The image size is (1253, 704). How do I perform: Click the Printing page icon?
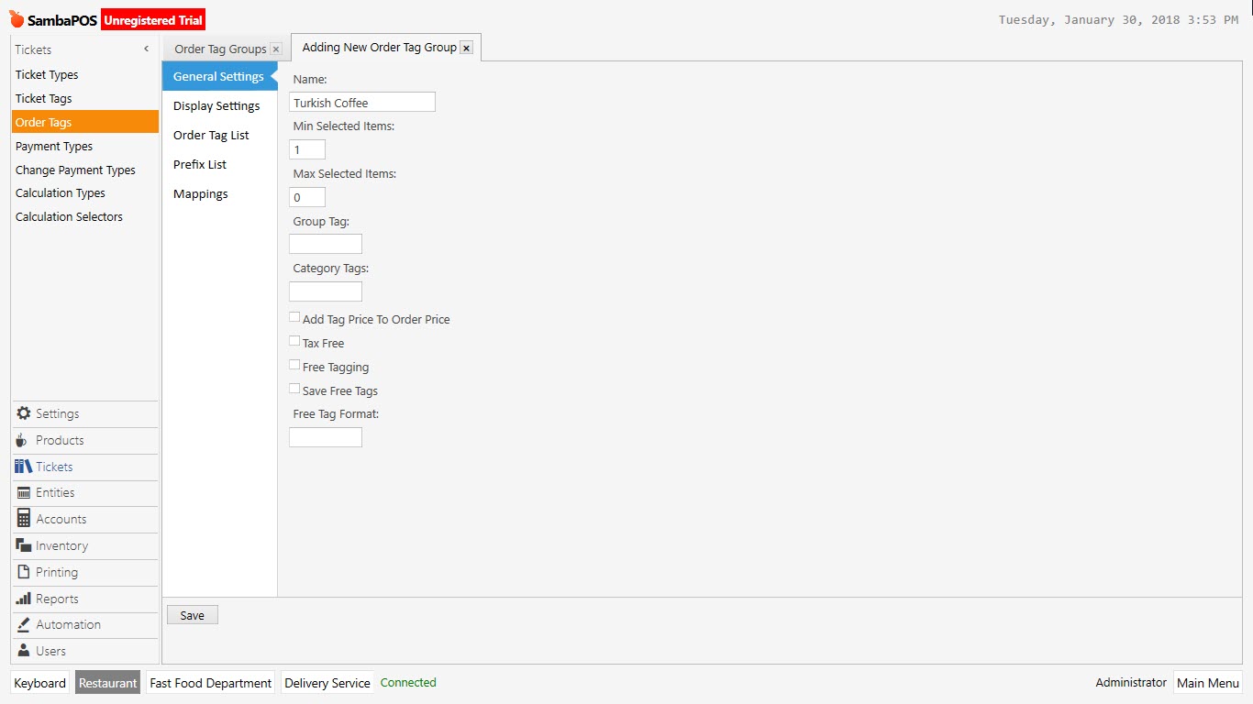22,572
